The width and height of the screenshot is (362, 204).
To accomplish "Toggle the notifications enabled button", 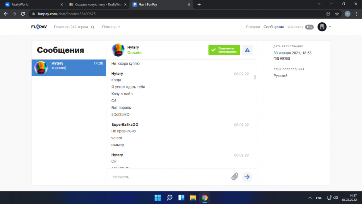I will [224, 50].
